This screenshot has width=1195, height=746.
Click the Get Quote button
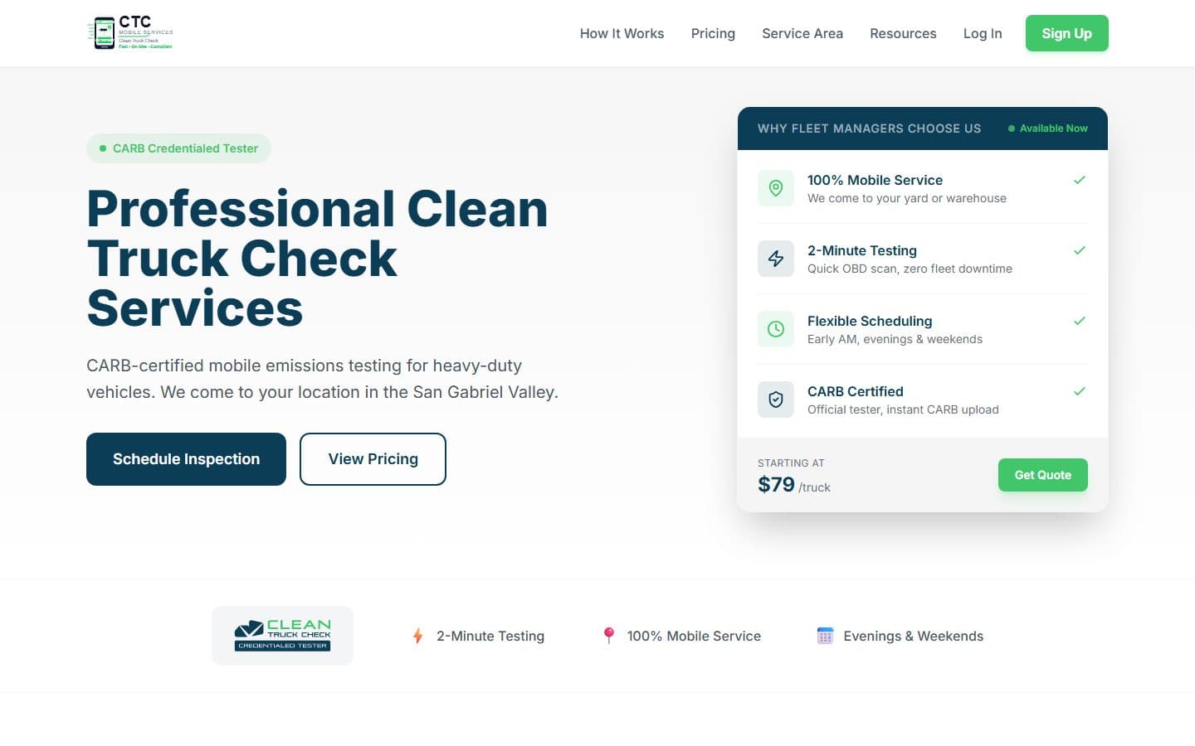[1043, 475]
